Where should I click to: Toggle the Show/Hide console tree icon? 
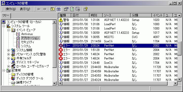click(59, 9)
